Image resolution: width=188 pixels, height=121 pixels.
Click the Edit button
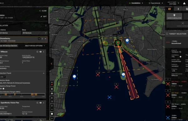point(44,16)
